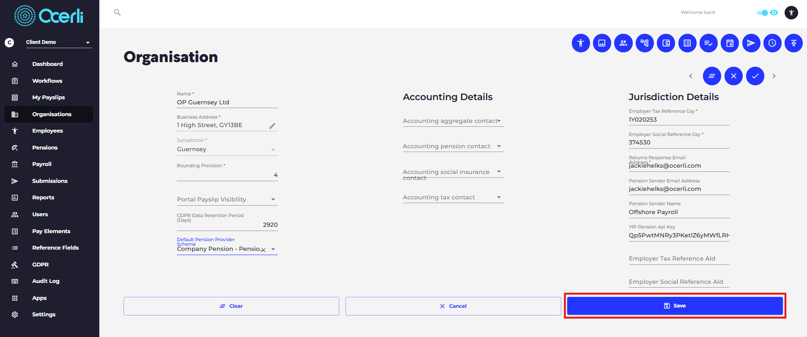Open Settings in the sidebar
Image resolution: width=807 pixels, height=337 pixels.
[x=49, y=315]
